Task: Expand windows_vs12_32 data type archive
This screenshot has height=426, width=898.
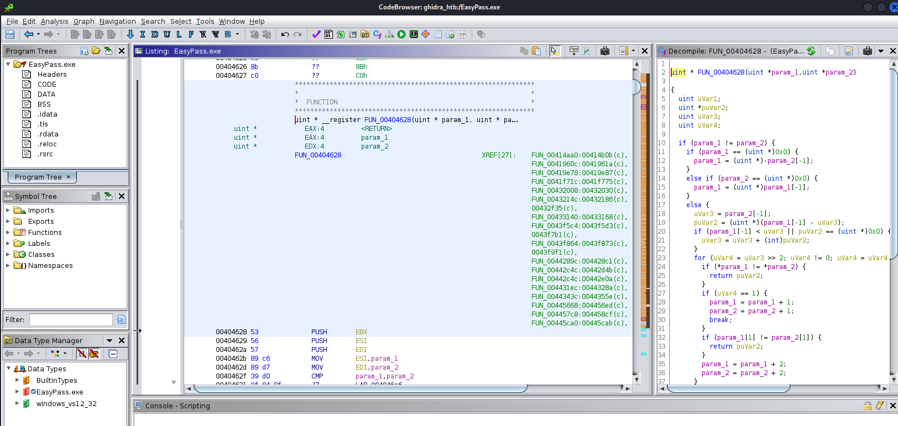Action: (17, 403)
